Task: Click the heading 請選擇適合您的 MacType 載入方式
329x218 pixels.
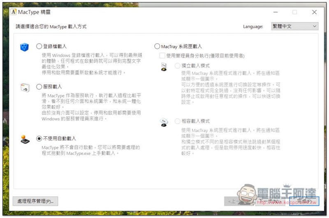Action: pyautogui.click(x=51, y=27)
